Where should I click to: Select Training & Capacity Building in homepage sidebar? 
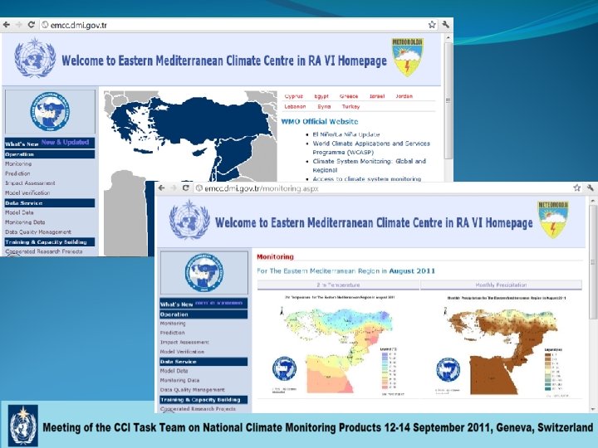50,242
